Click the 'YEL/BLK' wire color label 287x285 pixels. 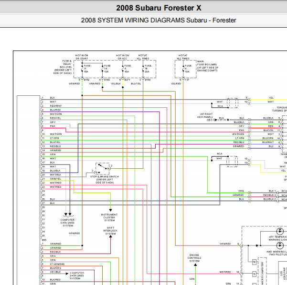click(116, 84)
